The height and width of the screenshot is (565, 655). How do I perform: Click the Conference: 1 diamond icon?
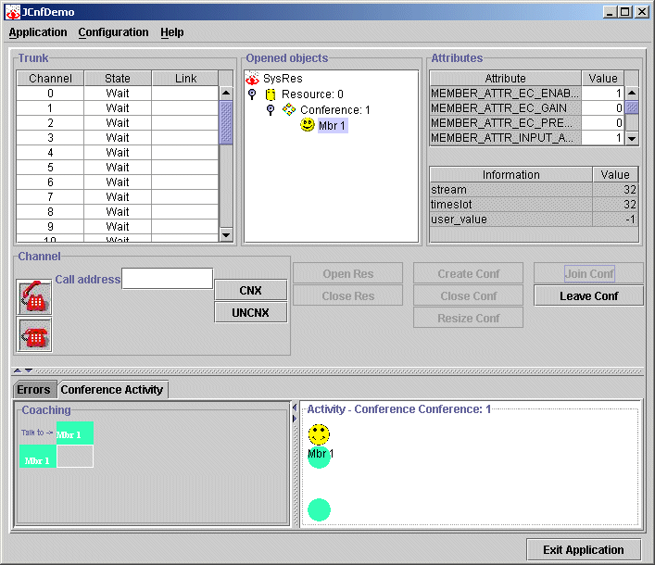[x=289, y=110]
